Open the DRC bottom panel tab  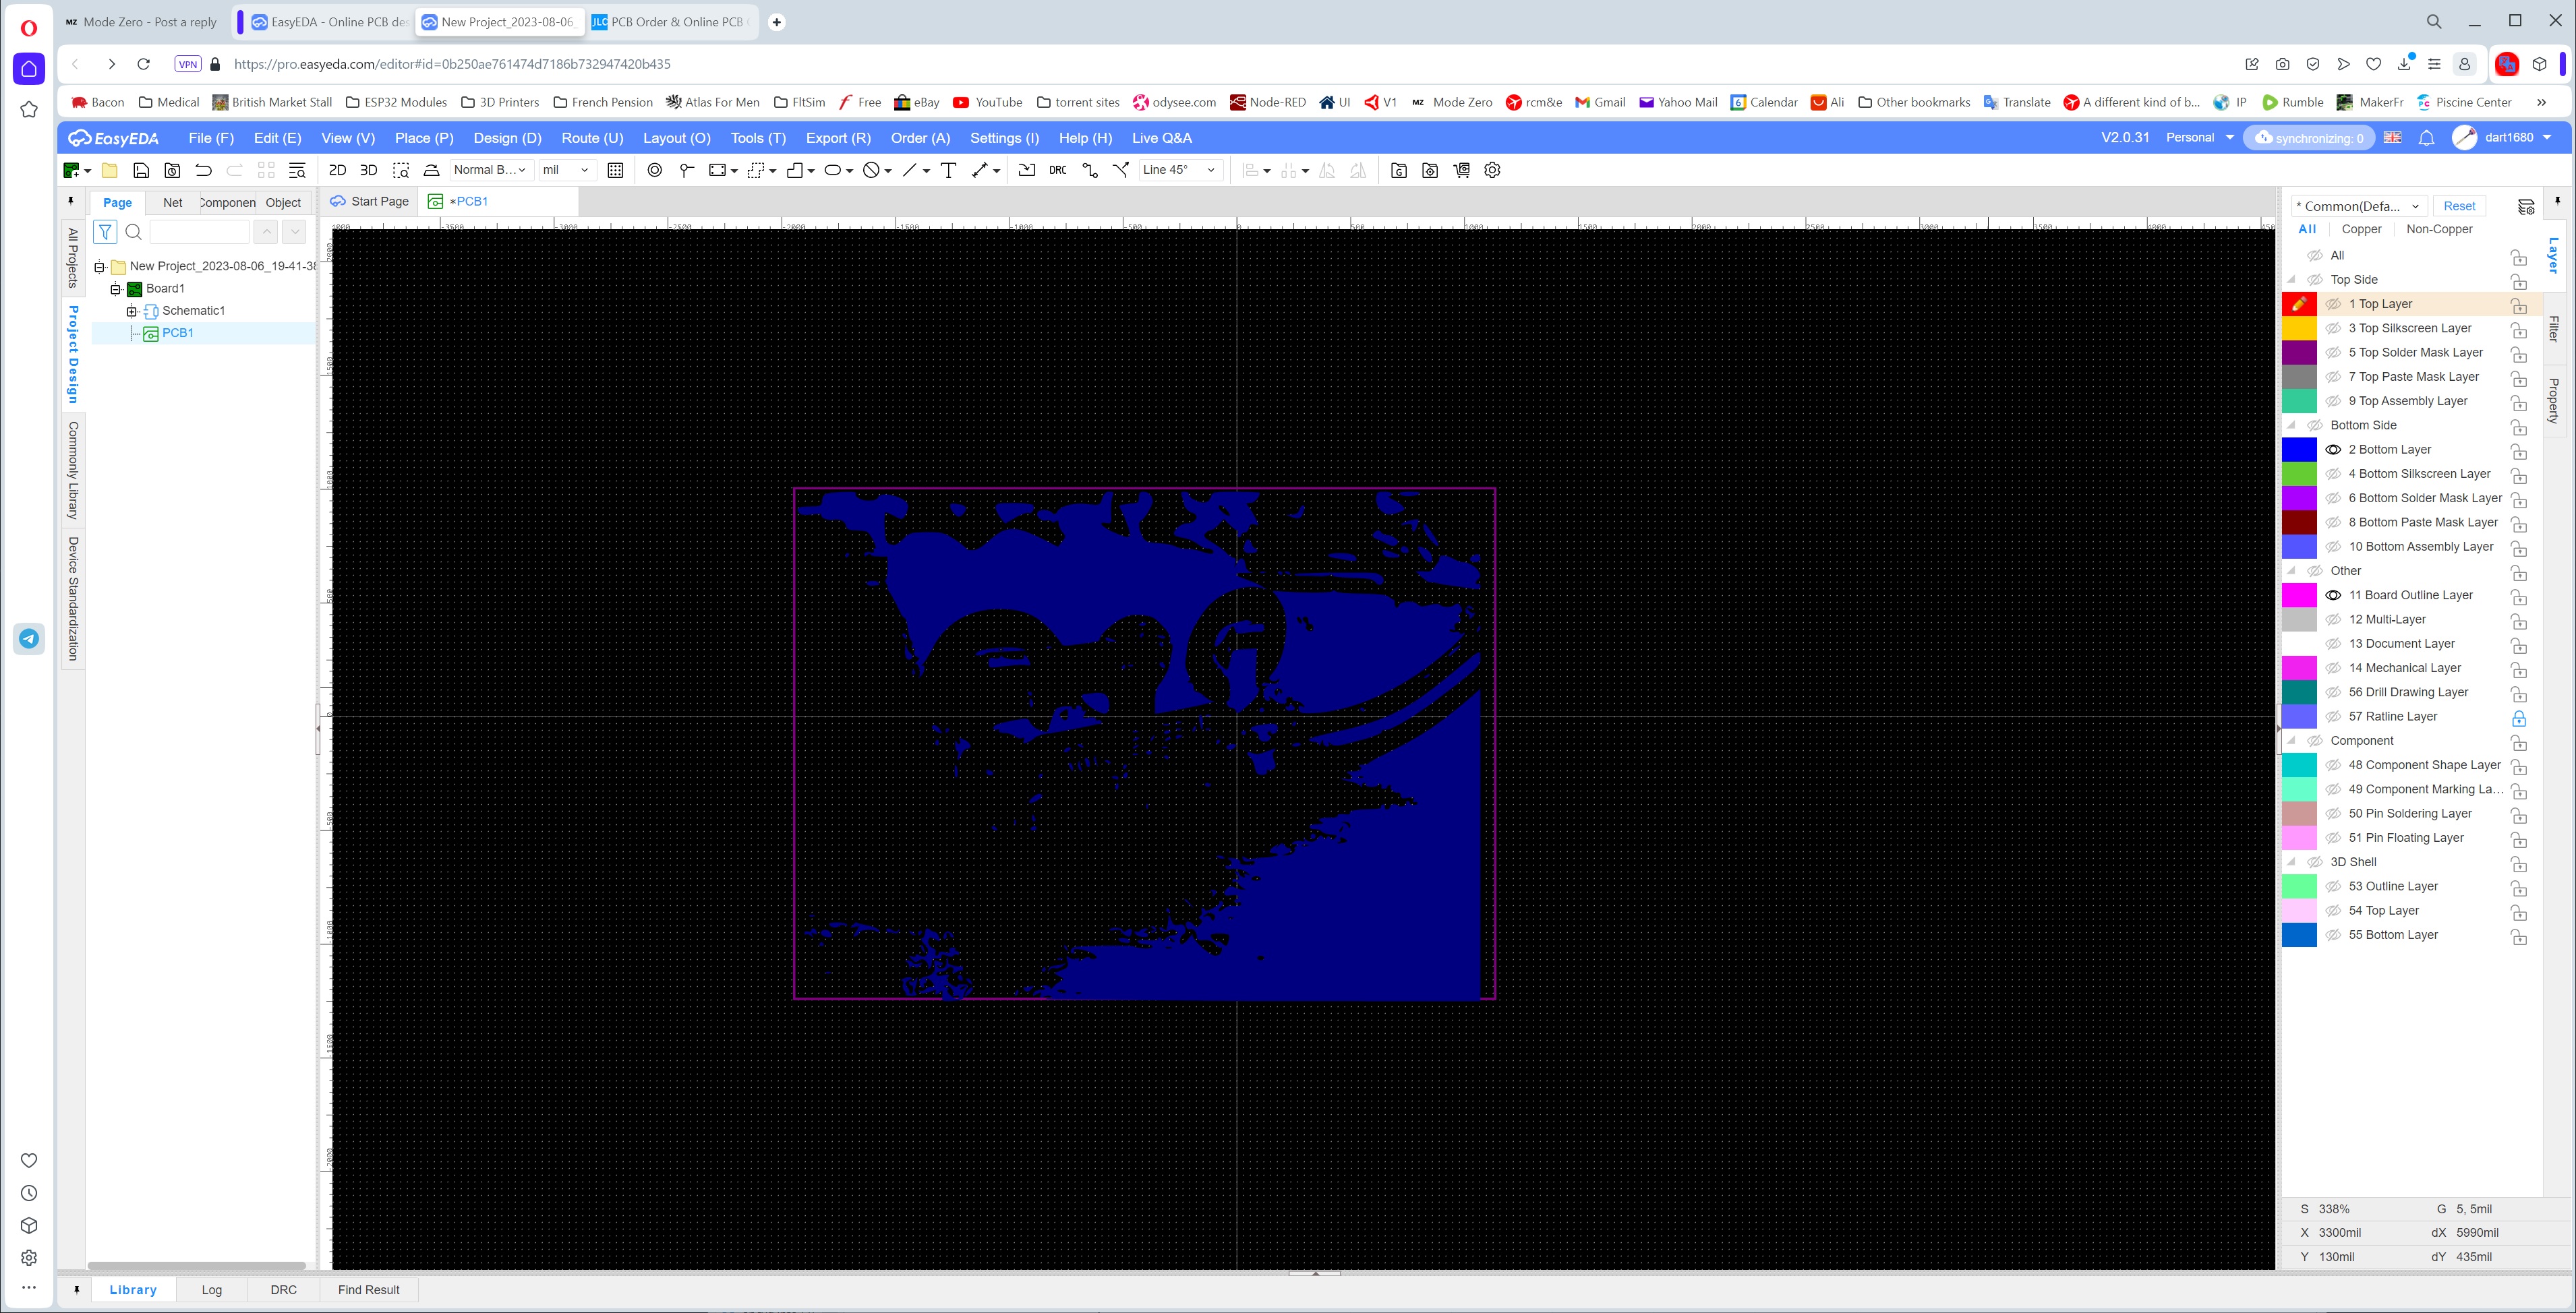click(284, 1290)
